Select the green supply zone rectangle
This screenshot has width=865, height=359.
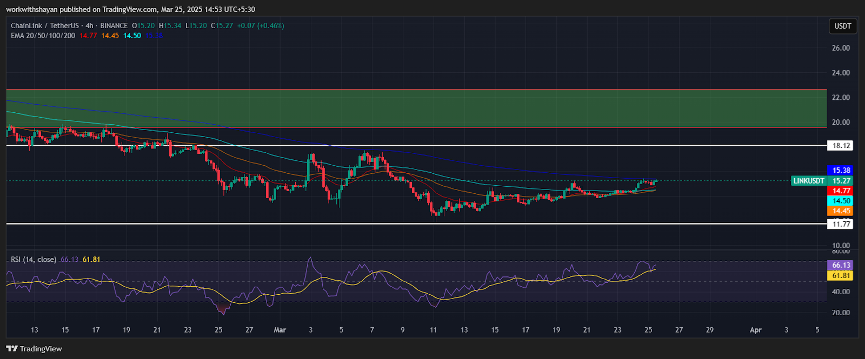(x=416, y=108)
